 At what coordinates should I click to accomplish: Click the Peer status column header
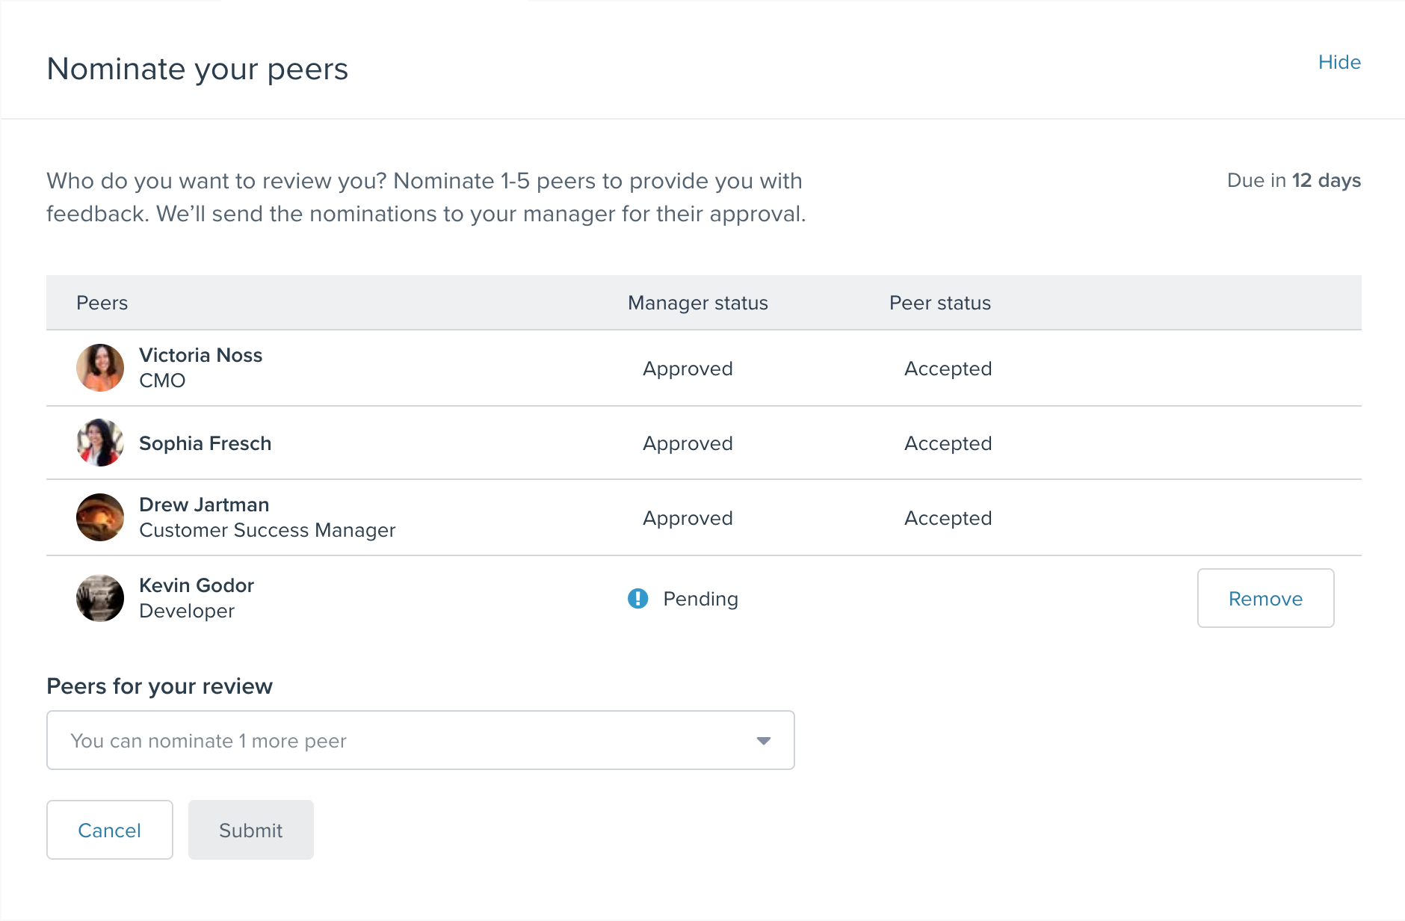click(x=939, y=303)
